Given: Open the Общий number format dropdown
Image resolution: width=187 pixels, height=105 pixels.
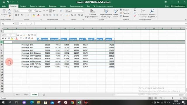Looking at the screenshot, I should pyautogui.click(x=82, y=11).
